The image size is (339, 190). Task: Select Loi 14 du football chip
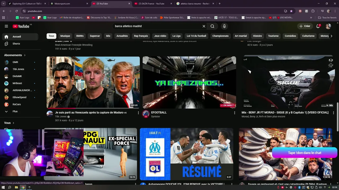pyautogui.click(x=197, y=36)
